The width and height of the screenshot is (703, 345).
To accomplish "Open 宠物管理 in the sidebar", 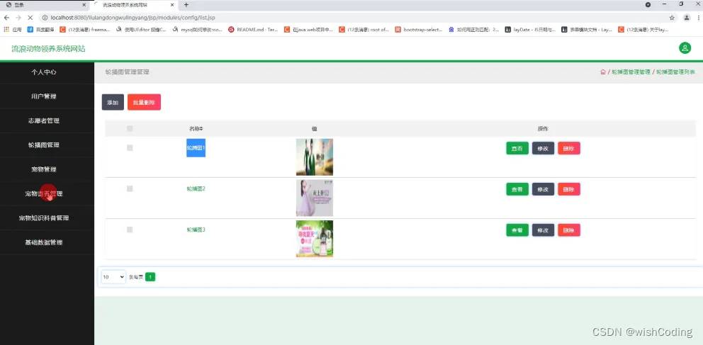I will pyautogui.click(x=44, y=169).
